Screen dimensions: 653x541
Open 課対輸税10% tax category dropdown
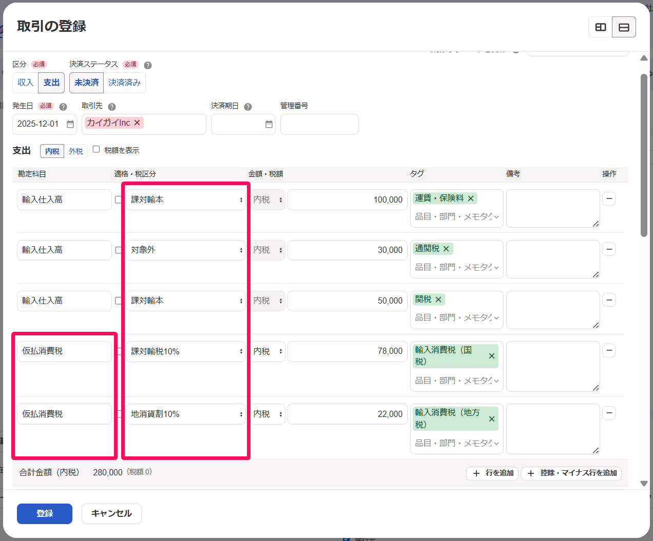186,351
